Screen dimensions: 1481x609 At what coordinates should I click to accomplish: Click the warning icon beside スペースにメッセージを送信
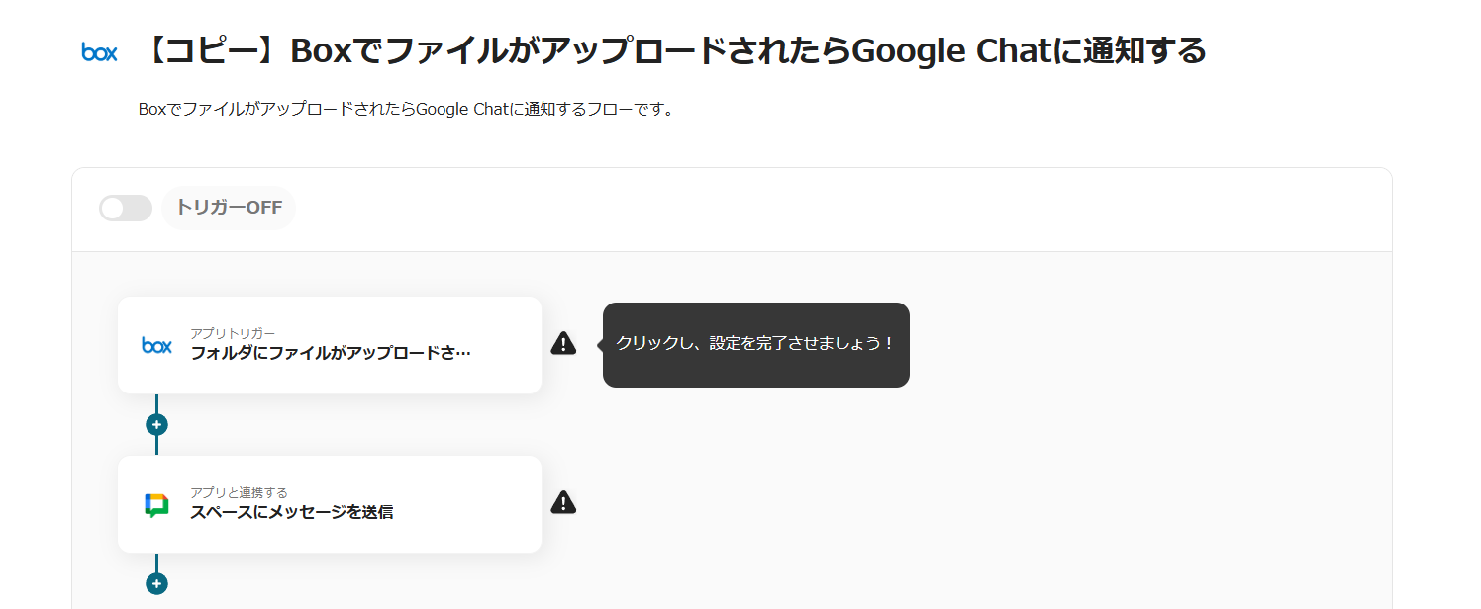pos(563,502)
